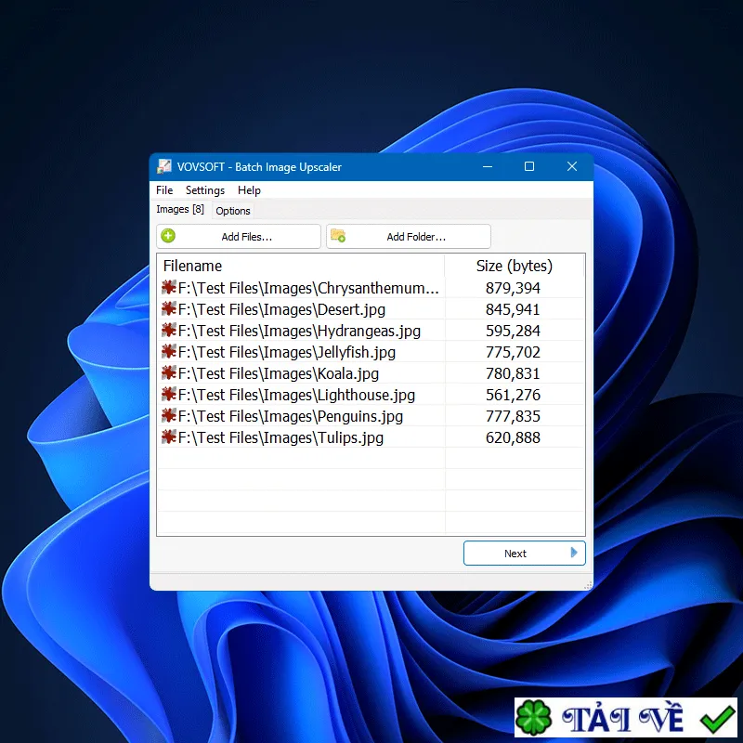This screenshot has width=743, height=743.
Task: Switch to the Options tab
Action: click(233, 211)
